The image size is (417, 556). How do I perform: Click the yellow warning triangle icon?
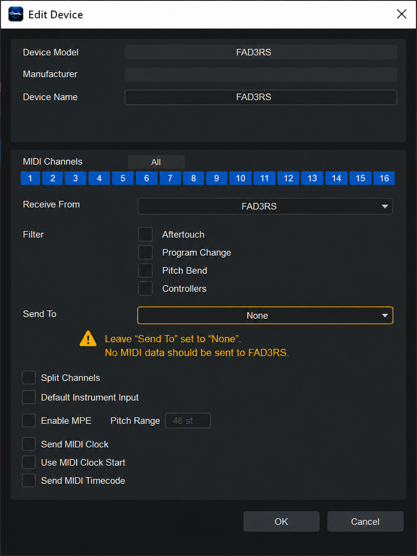coord(88,339)
